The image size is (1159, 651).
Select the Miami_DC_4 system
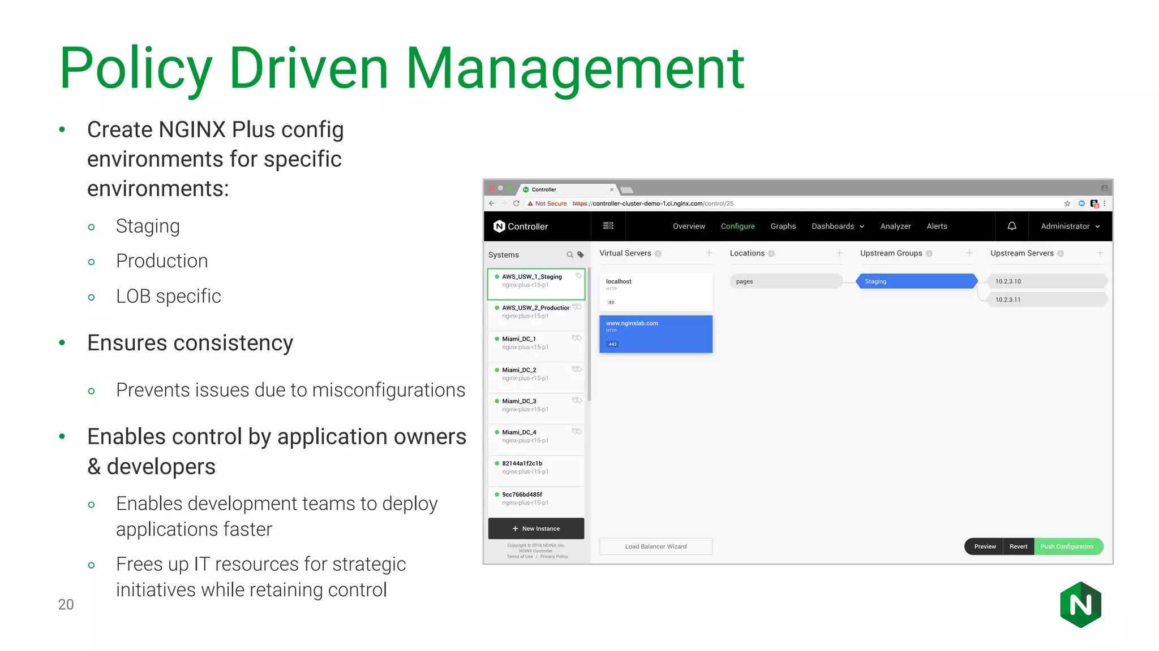[536, 439]
